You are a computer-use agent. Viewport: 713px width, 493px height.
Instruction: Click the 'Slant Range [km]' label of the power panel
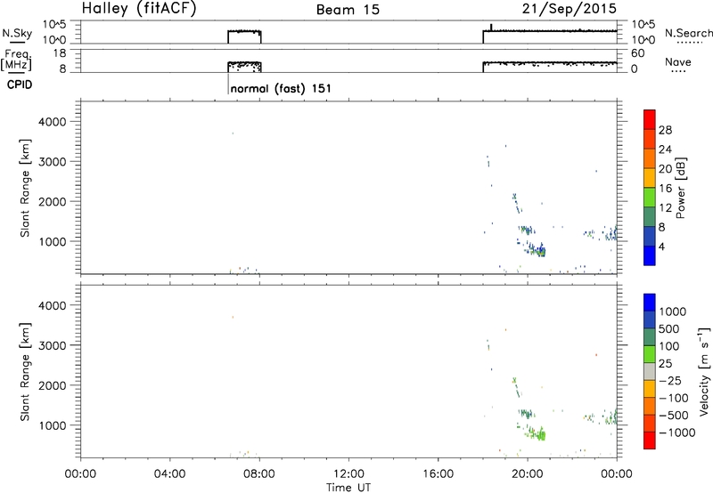click(25, 188)
